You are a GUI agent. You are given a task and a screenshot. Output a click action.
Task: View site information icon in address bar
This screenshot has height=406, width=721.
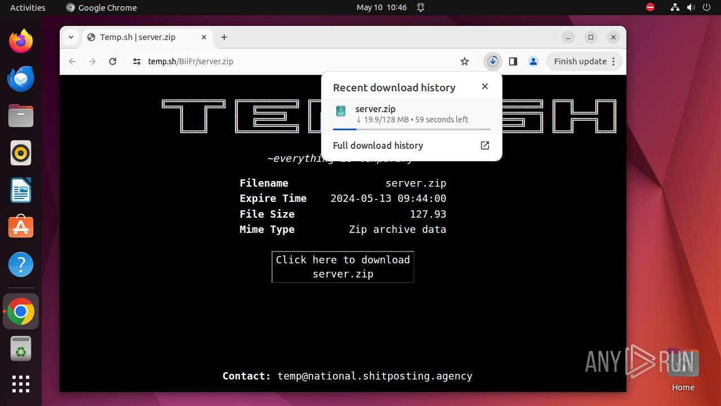pyautogui.click(x=136, y=61)
